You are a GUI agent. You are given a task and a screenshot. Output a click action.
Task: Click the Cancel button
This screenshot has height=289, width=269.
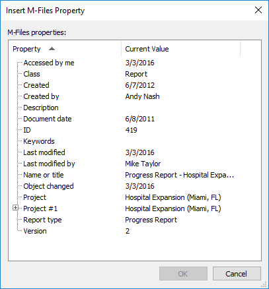(237, 274)
